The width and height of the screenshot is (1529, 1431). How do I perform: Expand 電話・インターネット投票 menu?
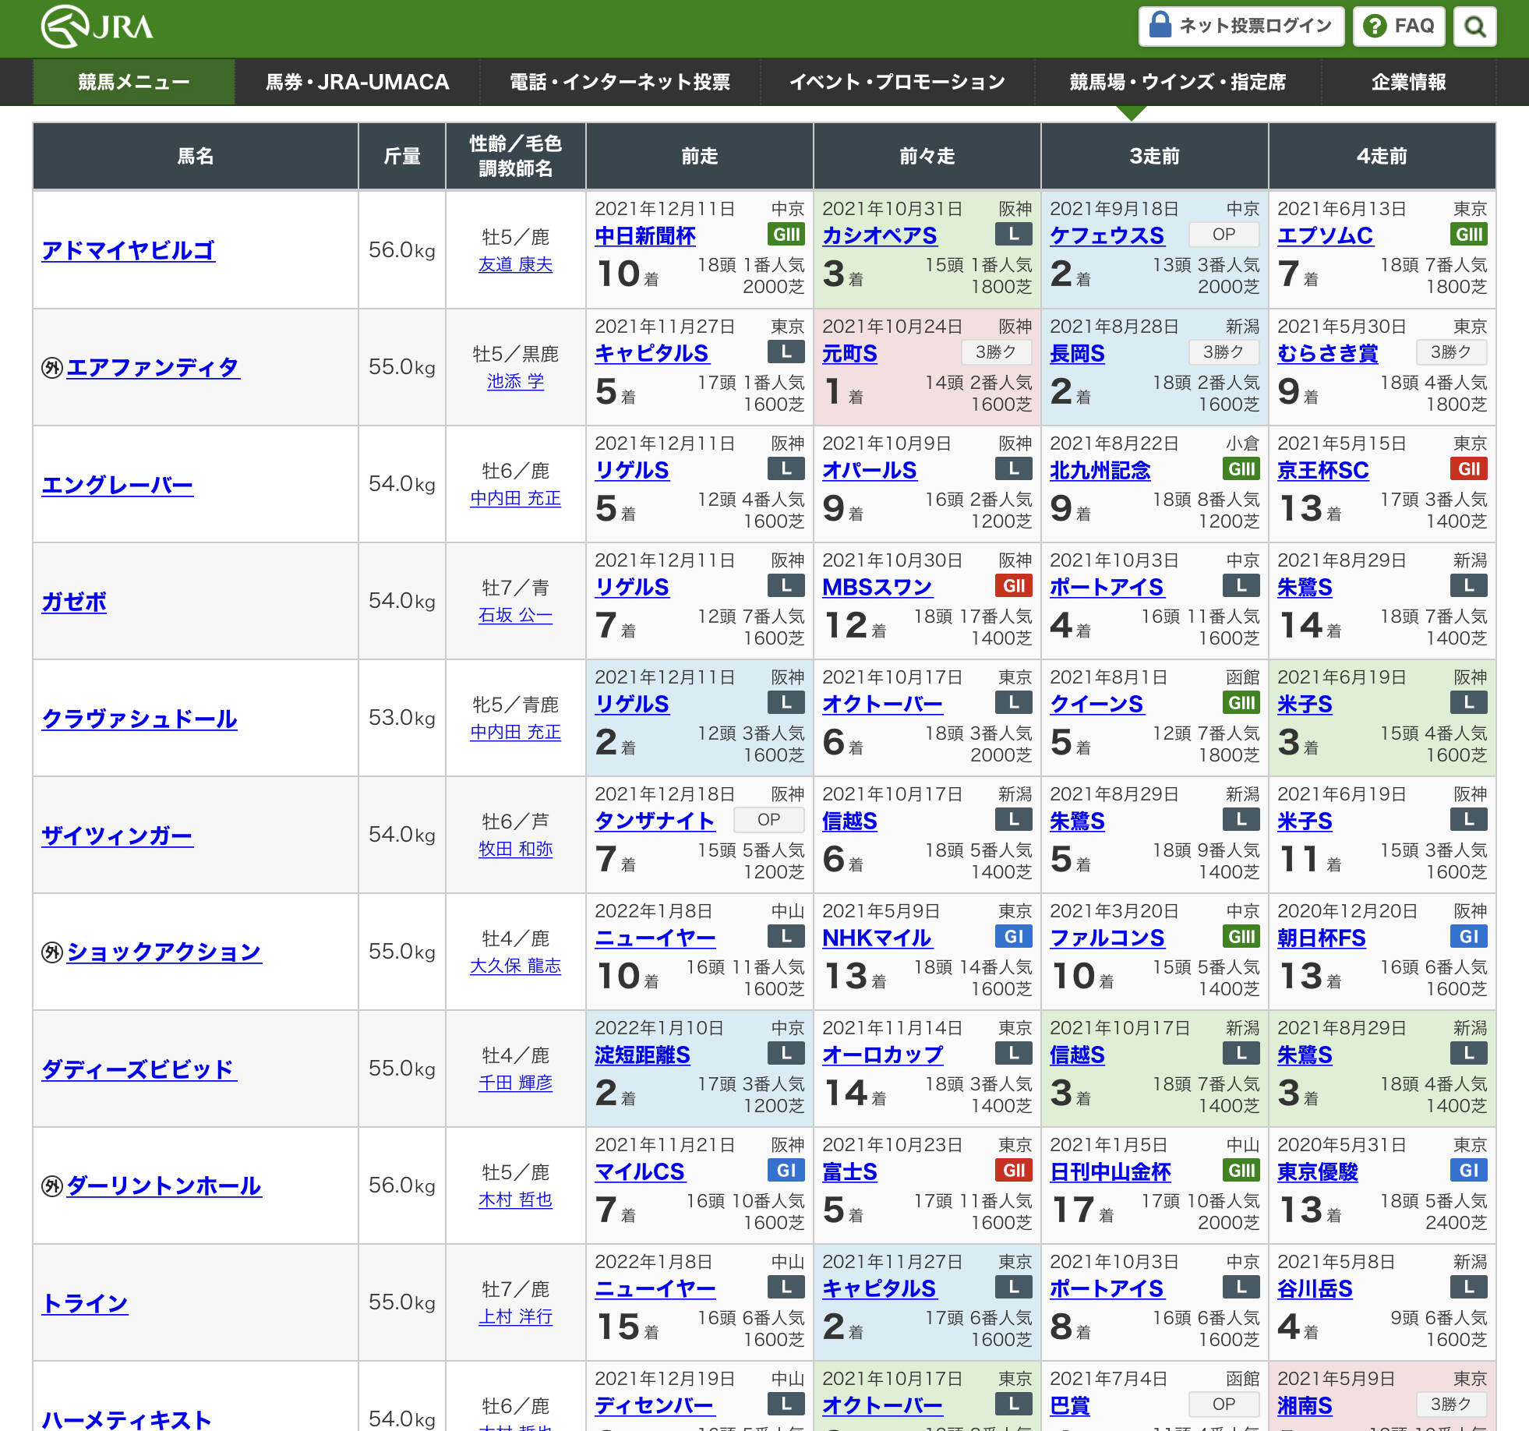click(x=620, y=82)
